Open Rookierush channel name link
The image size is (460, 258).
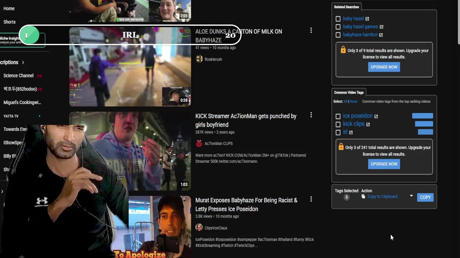[x=213, y=59]
